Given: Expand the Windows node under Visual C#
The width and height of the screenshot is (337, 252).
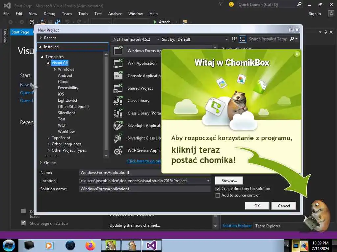Looking at the screenshot, I should click(x=55, y=69).
